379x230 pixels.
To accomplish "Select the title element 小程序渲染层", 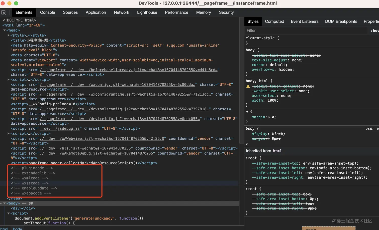I will coord(38,40).
